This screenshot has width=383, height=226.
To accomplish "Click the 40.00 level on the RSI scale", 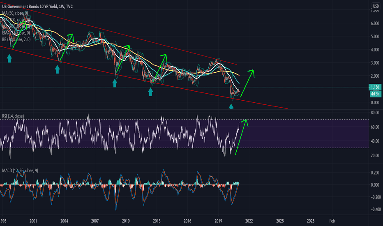I will click(x=375, y=141).
